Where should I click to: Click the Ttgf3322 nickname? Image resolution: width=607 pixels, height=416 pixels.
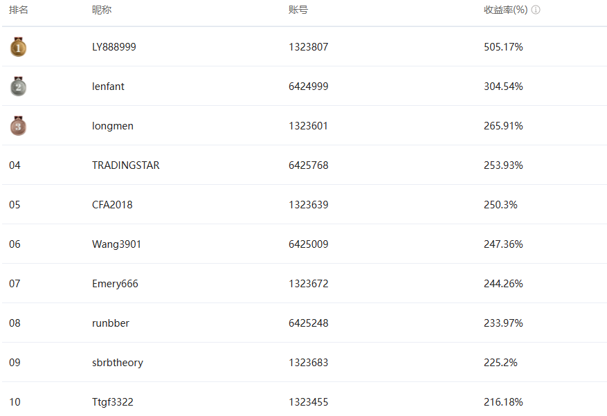click(x=113, y=402)
